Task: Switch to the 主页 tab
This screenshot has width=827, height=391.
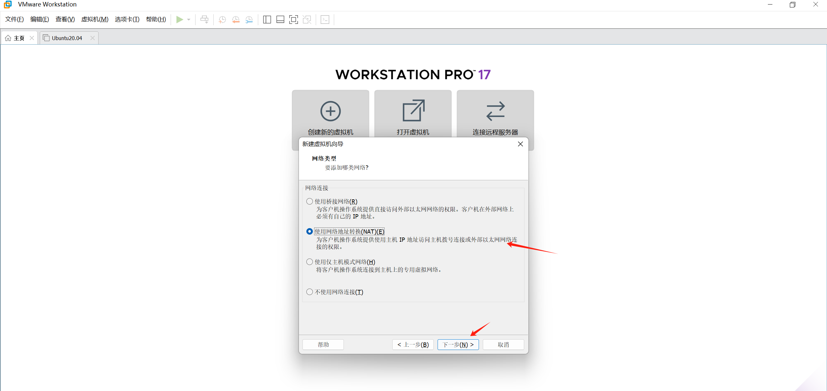Action: (x=19, y=38)
